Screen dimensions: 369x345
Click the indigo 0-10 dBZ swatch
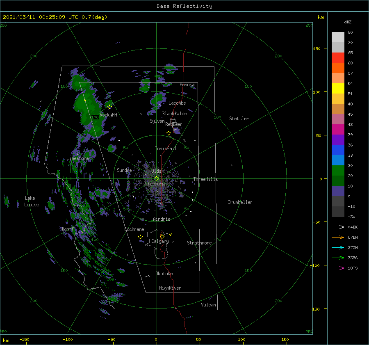click(338, 191)
